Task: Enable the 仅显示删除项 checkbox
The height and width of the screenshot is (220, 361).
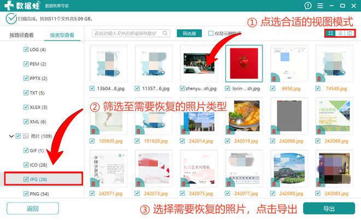Action: click(x=211, y=33)
